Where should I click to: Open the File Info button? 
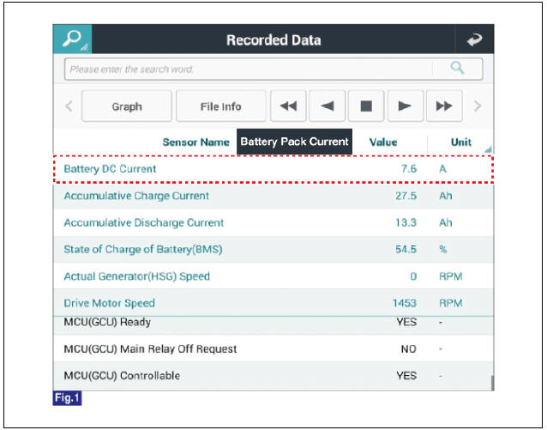click(x=220, y=106)
